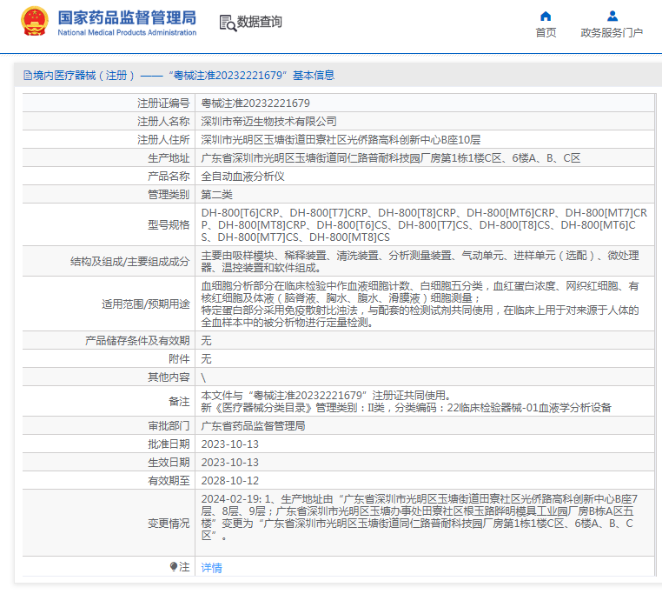Screen dimensions: 662x594
Task: Click the 生效日期 label cell
Action: click(109, 462)
